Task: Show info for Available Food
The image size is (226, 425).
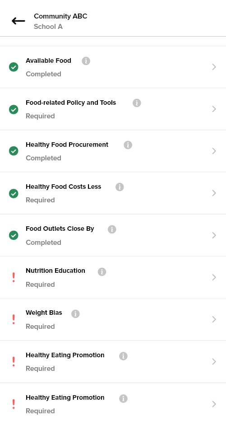Action: coord(86,61)
